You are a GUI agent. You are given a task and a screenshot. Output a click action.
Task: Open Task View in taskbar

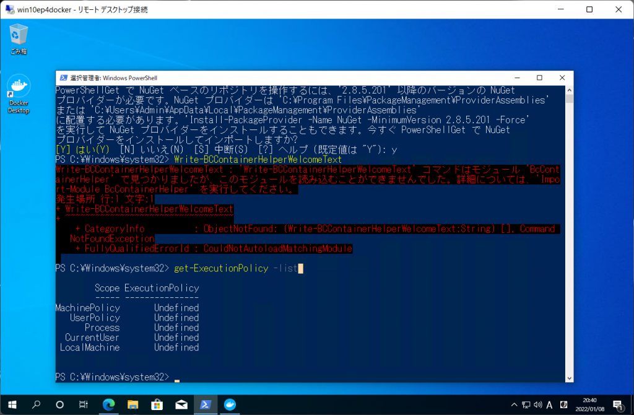click(84, 404)
